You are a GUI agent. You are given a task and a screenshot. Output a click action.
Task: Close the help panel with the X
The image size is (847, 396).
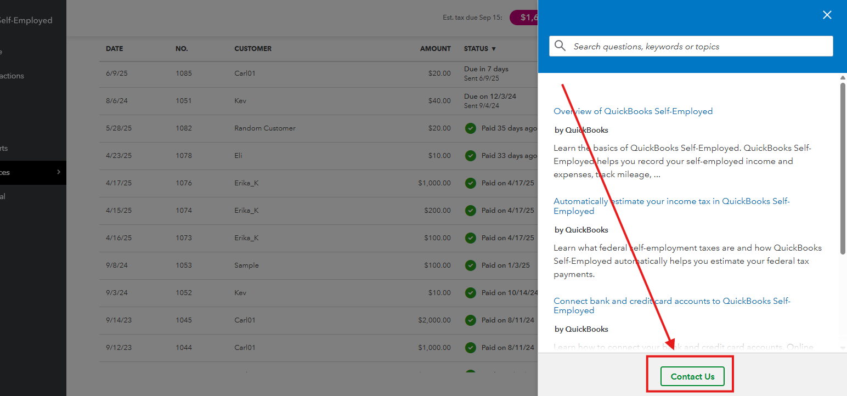click(827, 15)
